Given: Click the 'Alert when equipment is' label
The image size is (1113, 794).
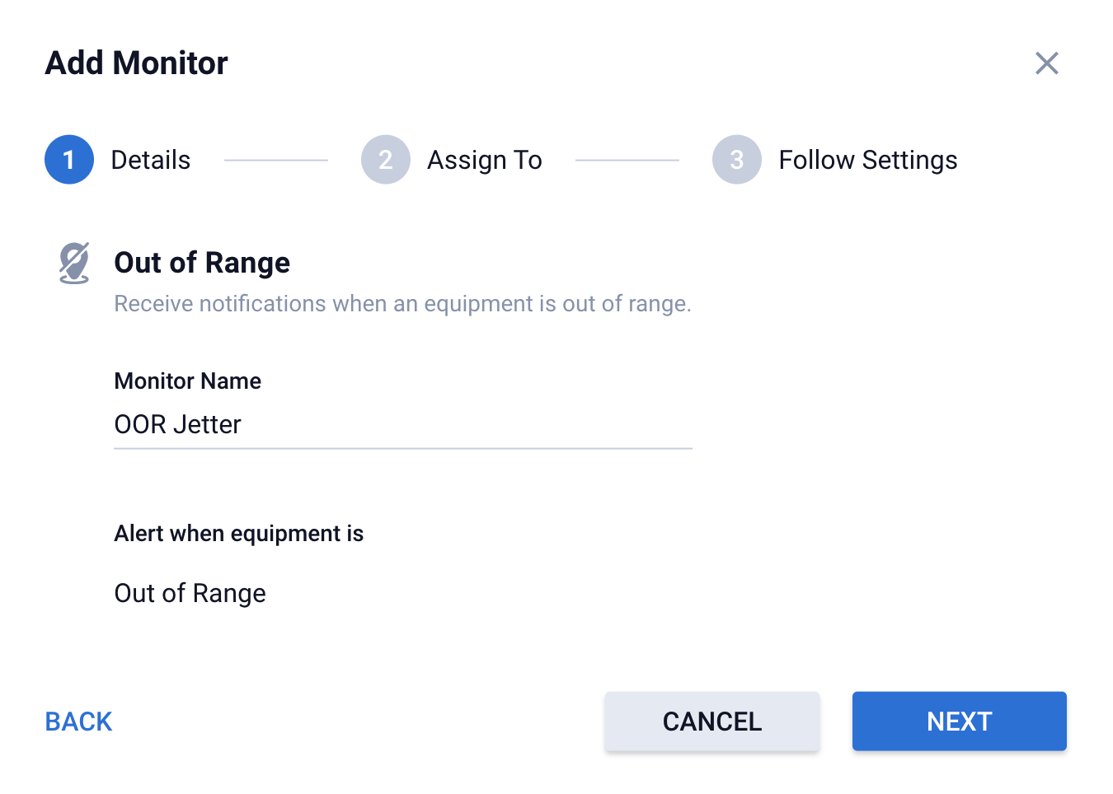Looking at the screenshot, I should pos(239,534).
